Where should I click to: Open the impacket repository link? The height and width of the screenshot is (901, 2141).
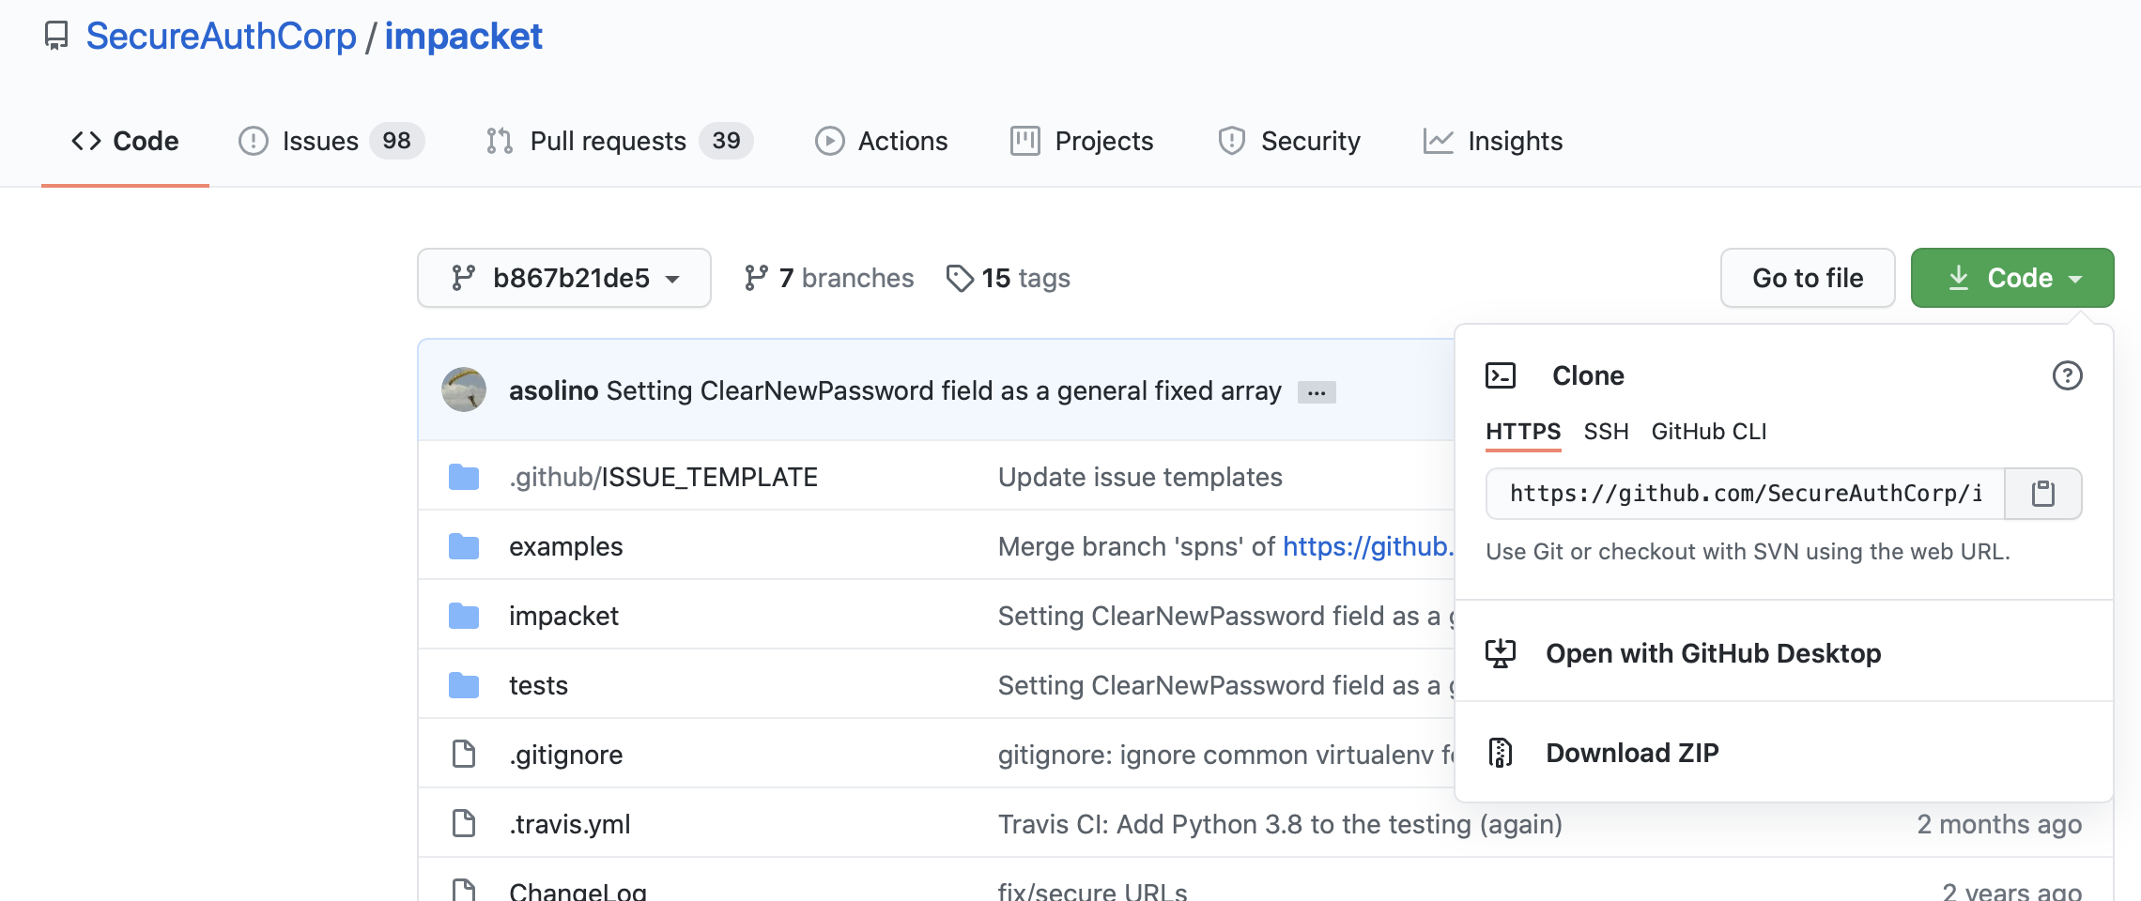pos(463,37)
